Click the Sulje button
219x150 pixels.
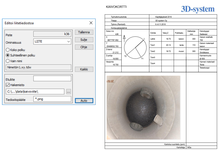pos(84,40)
